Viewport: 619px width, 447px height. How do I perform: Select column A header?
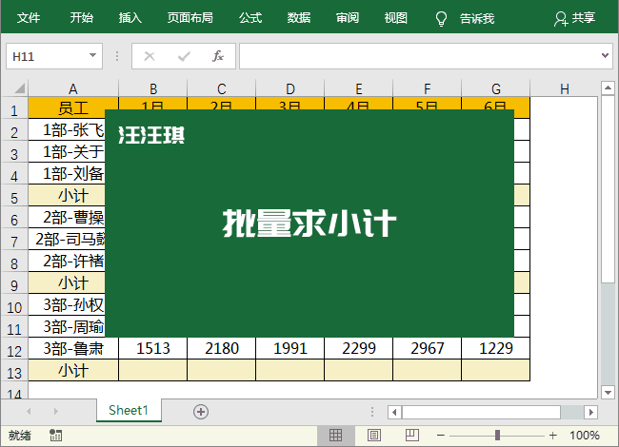coord(73,89)
